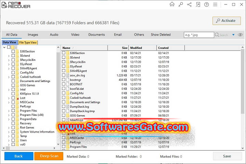
Task: Click the file list vertical scrollbar thumb
Action: 243,82
